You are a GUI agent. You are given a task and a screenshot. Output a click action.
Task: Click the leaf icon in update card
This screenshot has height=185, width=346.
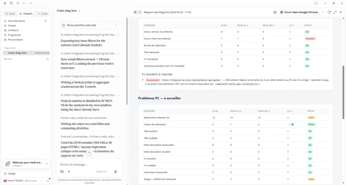7,164
